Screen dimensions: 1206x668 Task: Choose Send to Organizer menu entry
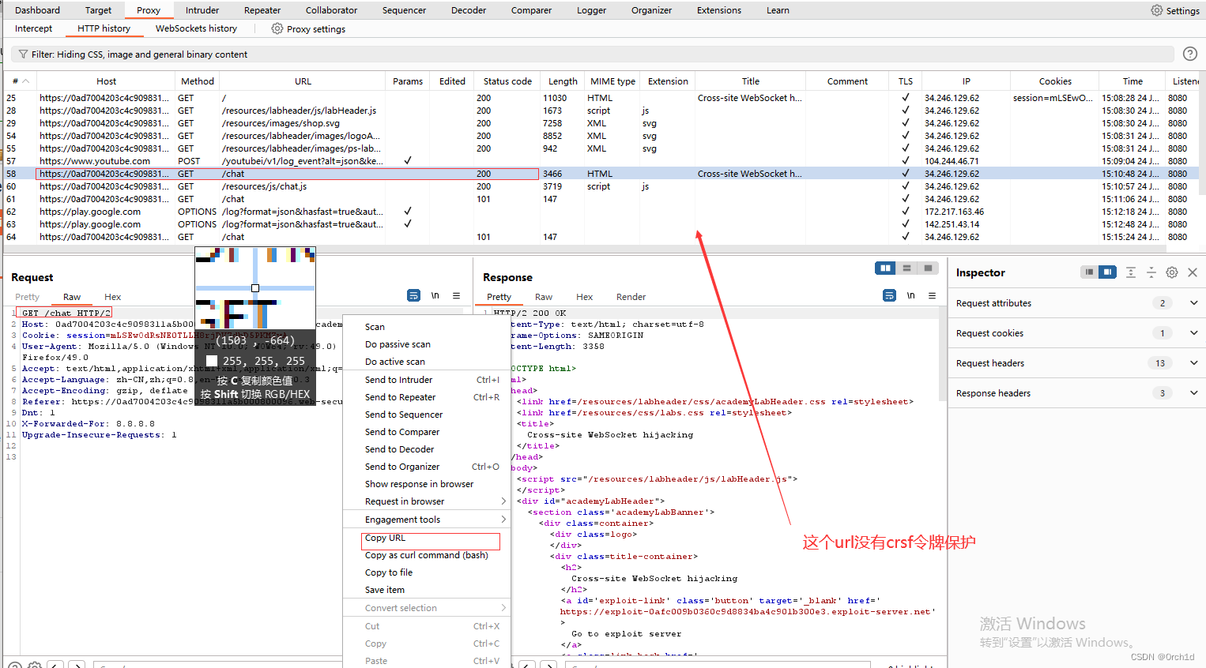(x=427, y=467)
